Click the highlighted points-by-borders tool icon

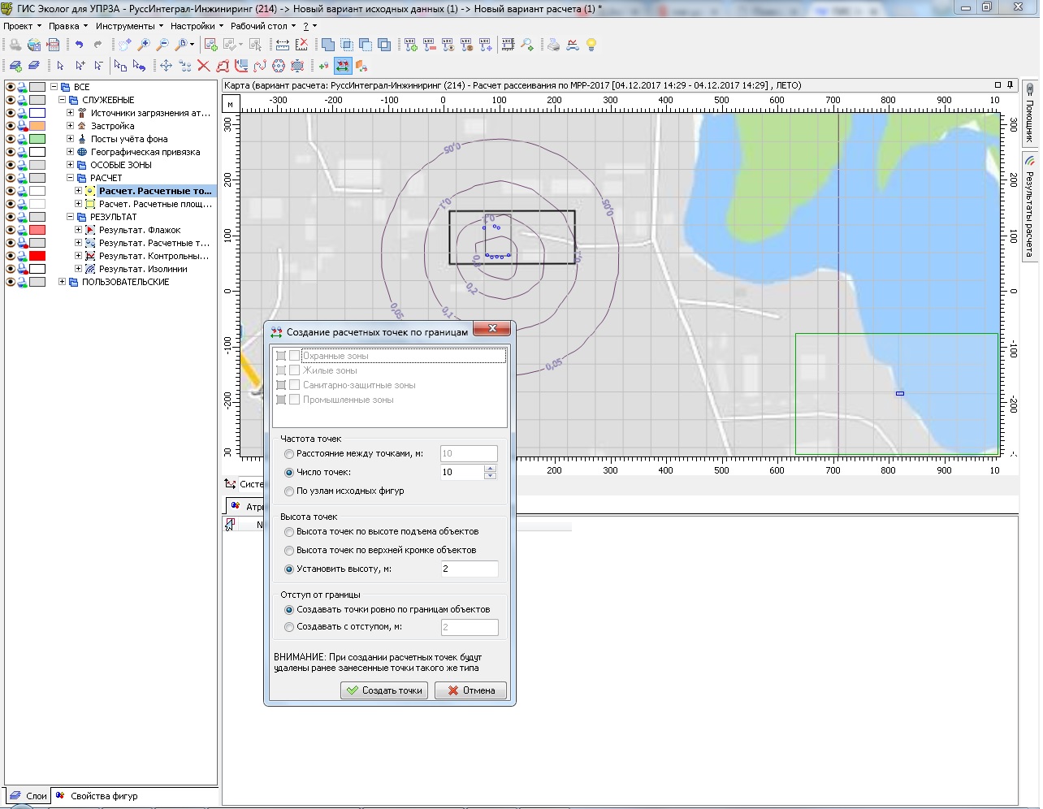pyautogui.click(x=343, y=66)
